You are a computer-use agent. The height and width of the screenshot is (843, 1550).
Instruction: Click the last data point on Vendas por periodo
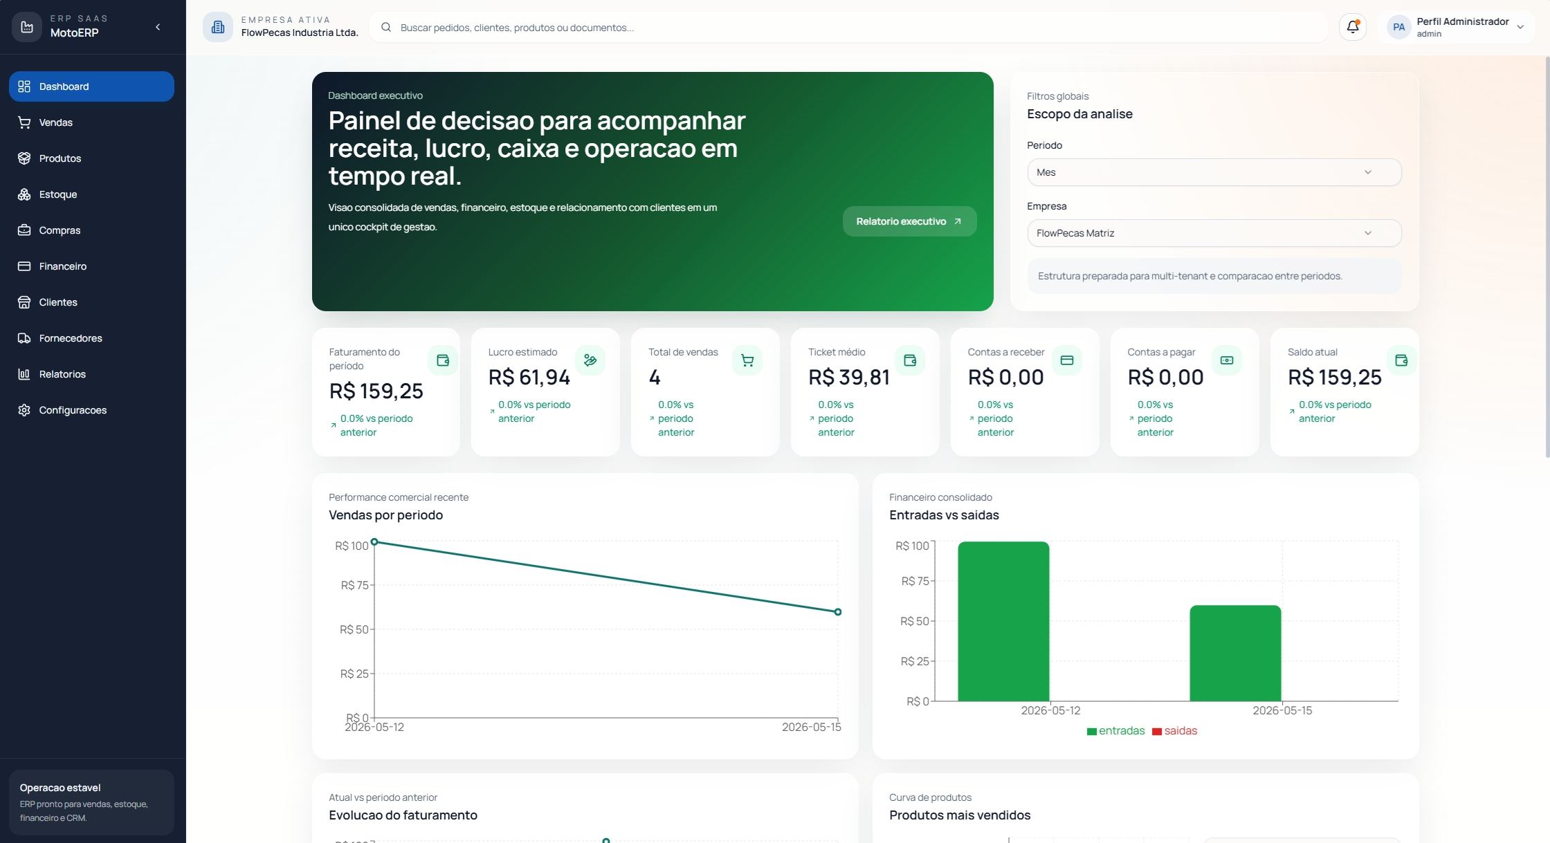(838, 612)
